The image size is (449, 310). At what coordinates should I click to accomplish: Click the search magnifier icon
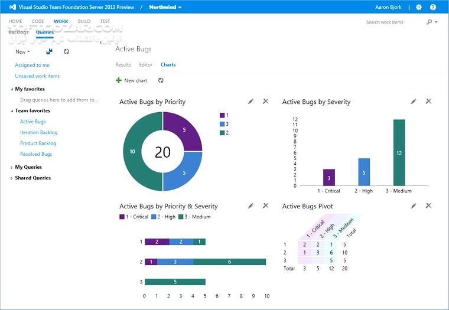click(430, 22)
